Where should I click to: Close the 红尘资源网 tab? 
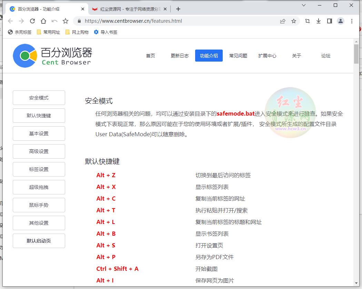[x=165, y=9]
